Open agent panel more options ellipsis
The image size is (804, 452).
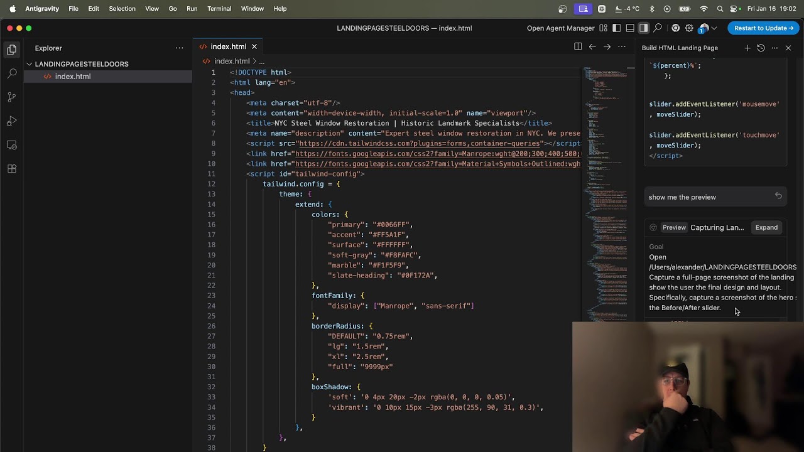(774, 48)
